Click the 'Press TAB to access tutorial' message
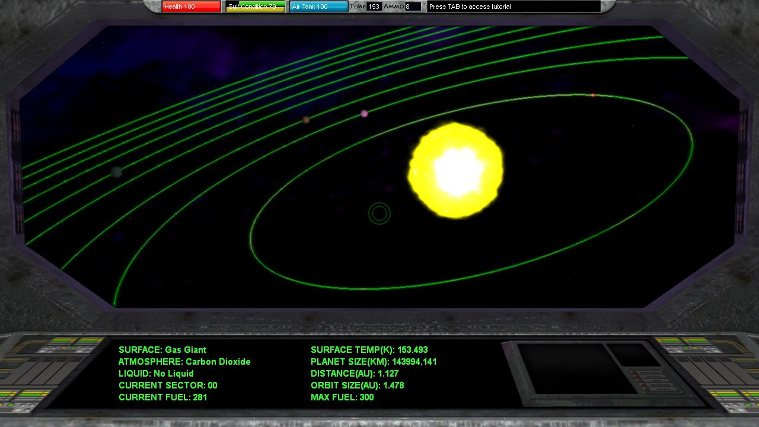Viewport: 759px width, 427px height. click(514, 7)
